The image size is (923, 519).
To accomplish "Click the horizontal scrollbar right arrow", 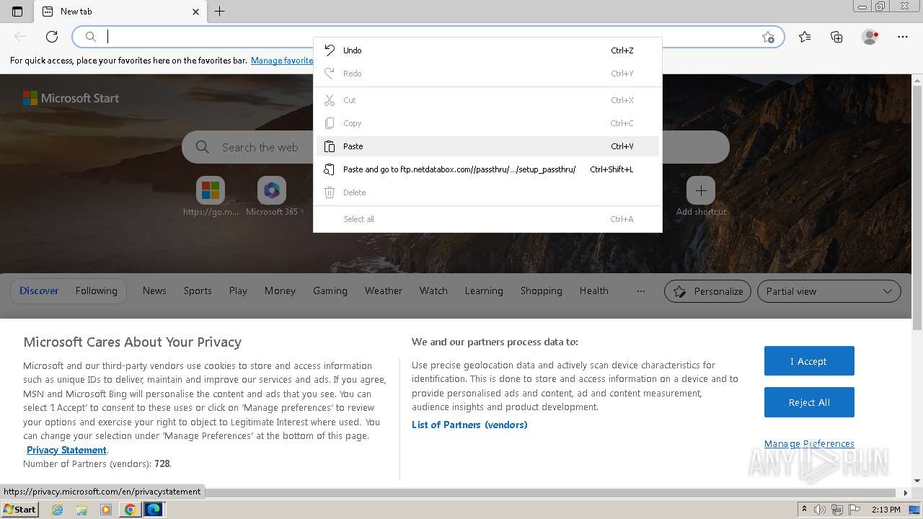I will (x=906, y=493).
